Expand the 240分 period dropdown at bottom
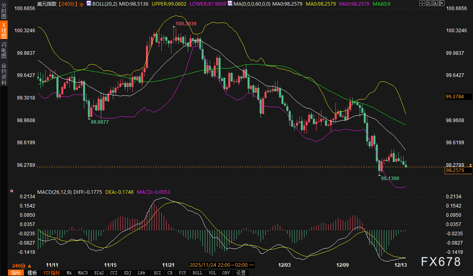Viewport: 473px width, 276px height. pos(19,266)
